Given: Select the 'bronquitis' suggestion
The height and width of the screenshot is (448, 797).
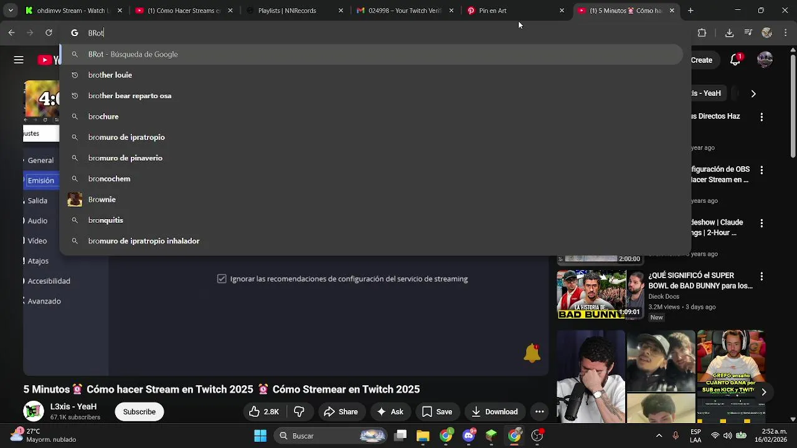Looking at the screenshot, I should (372, 220).
